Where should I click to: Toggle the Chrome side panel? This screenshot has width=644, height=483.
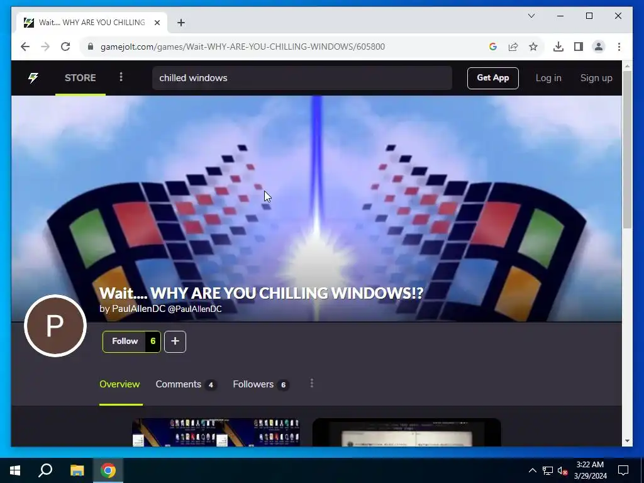point(579,47)
